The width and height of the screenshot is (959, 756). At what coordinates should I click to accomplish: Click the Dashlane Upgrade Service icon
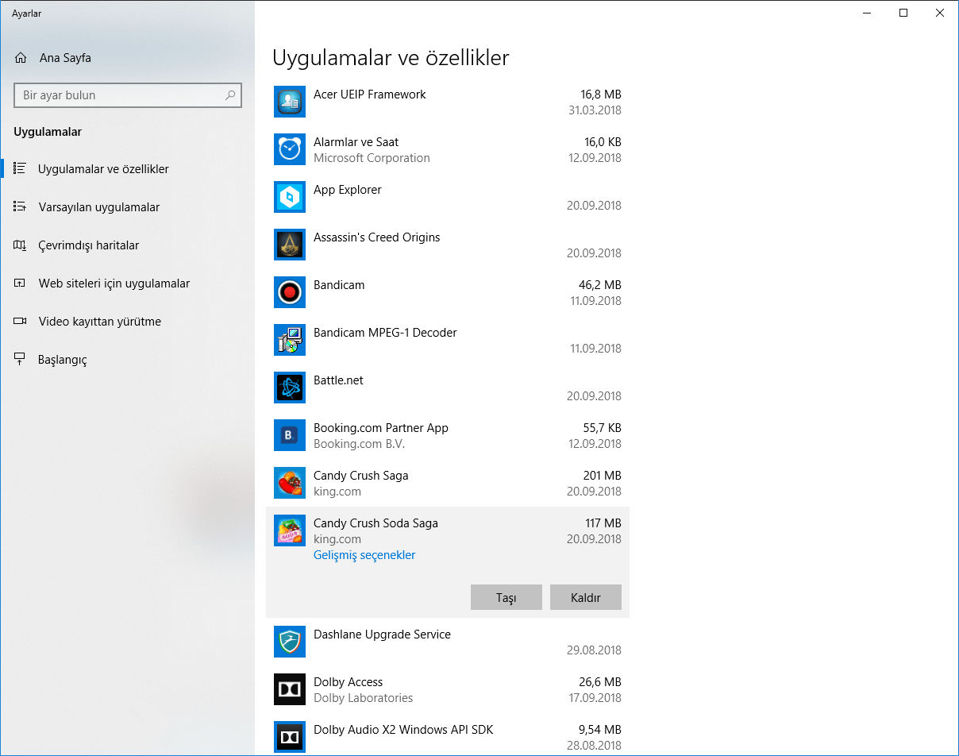(x=290, y=642)
